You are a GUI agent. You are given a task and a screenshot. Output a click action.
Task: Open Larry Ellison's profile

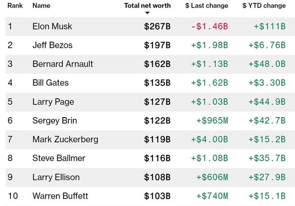(56, 177)
